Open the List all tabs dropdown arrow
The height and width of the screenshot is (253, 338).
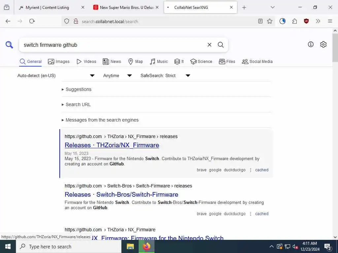[273, 8]
